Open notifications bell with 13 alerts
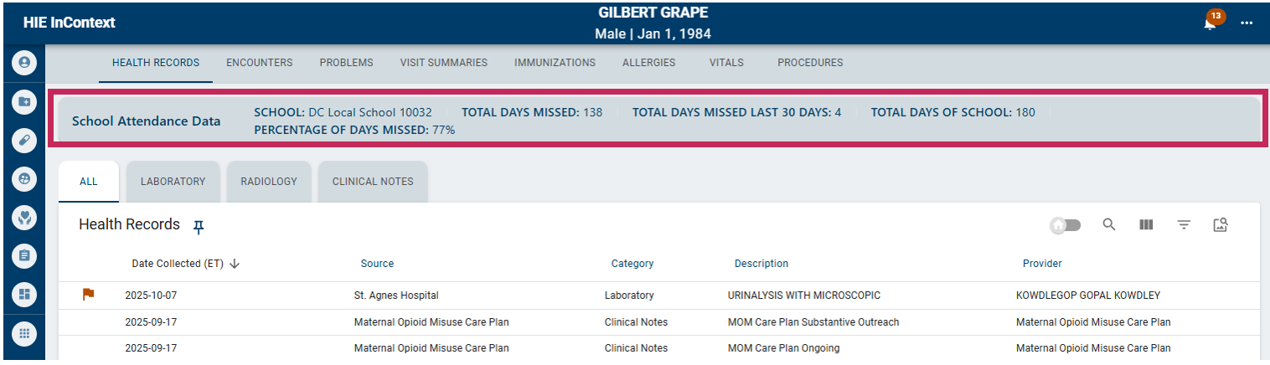 (x=1211, y=23)
